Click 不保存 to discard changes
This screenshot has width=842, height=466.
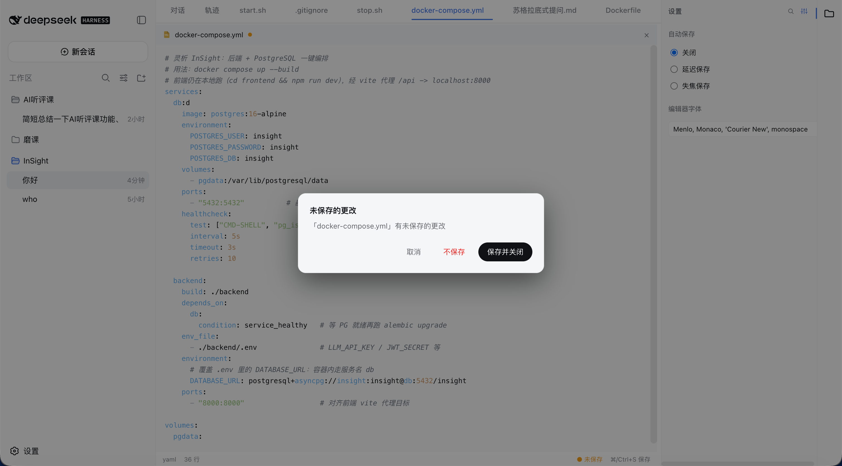pos(454,252)
